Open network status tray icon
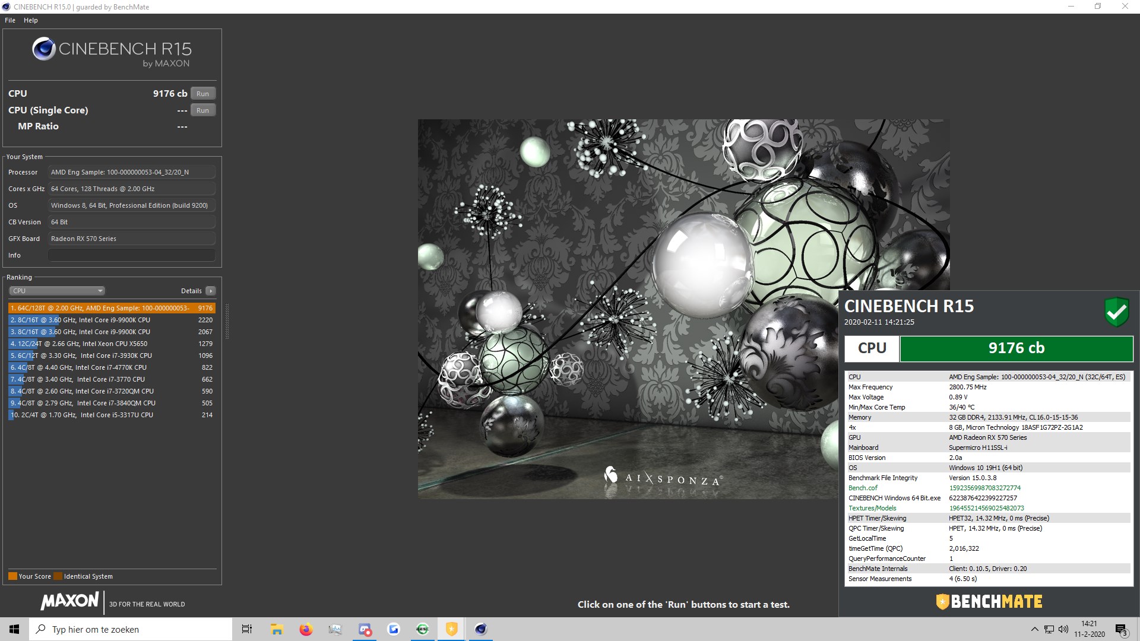 1049,629
